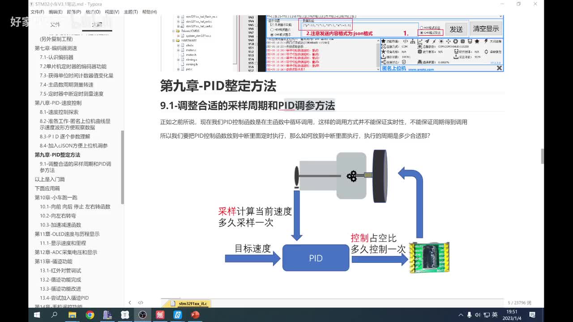Click the document's vertical scrollbar thumb
This screenshot has width=573, height=322.
coord(543,157)
